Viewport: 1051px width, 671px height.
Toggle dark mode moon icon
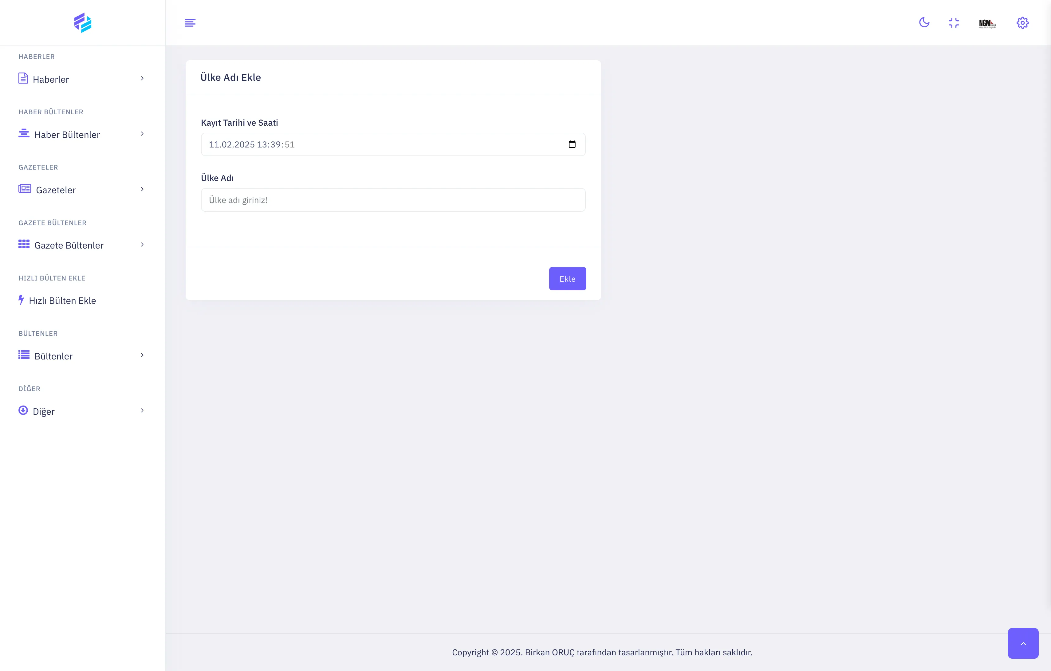click(x=924, y=23)
